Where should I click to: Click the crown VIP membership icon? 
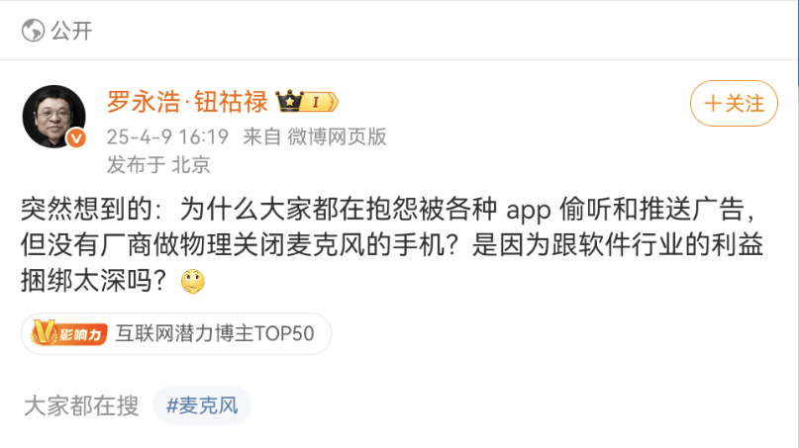tap(289, 101)
